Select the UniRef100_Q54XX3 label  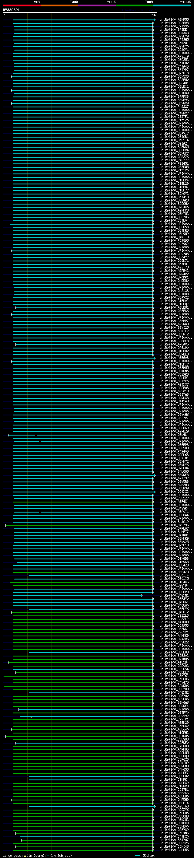pyautogui.click(x=174, y=492)
